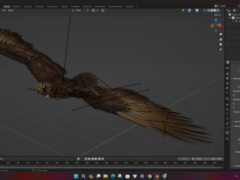Open the overlays options dropdown arrow
Image resolution: width=240 pixels, height=180 pixels.
[x=200, y=10]
